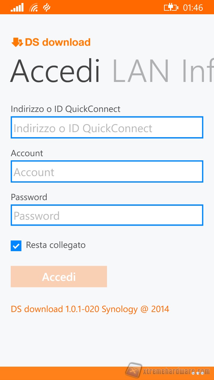Tap the orange DS download title text
214x380 pixels.
coord(58,42)
